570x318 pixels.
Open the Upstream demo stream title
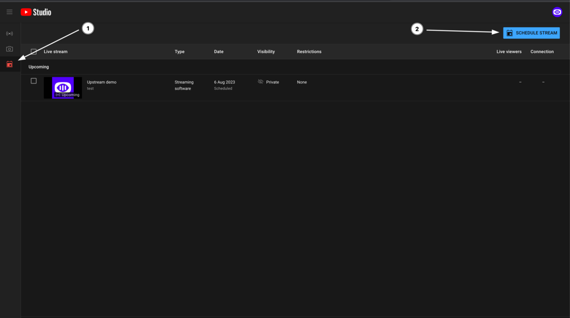pos(101,82)
